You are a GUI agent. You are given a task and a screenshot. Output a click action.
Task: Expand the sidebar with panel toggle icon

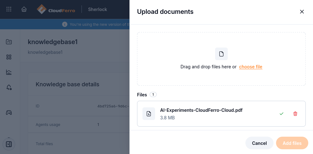coord(9,144)
